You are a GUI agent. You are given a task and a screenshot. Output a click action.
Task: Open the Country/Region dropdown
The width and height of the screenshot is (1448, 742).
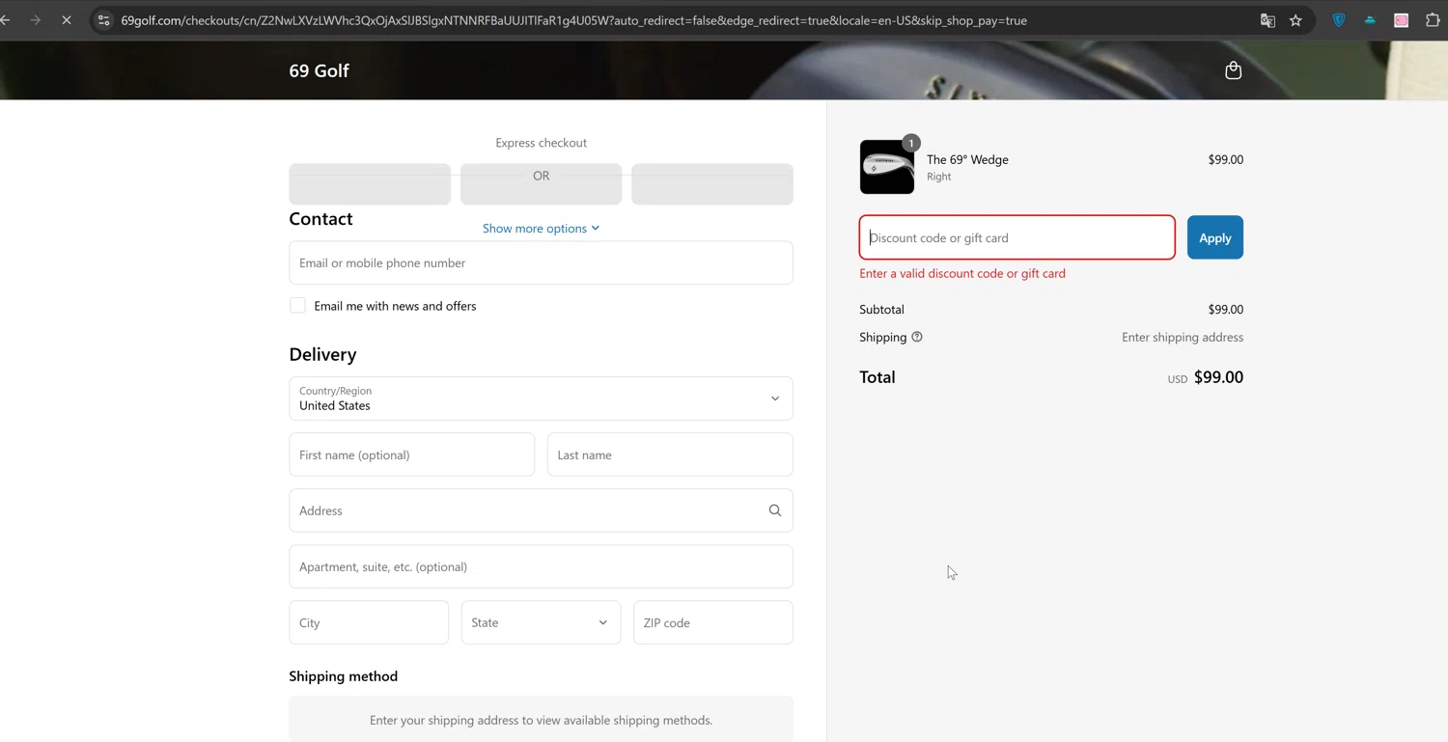tap(541, 398)
